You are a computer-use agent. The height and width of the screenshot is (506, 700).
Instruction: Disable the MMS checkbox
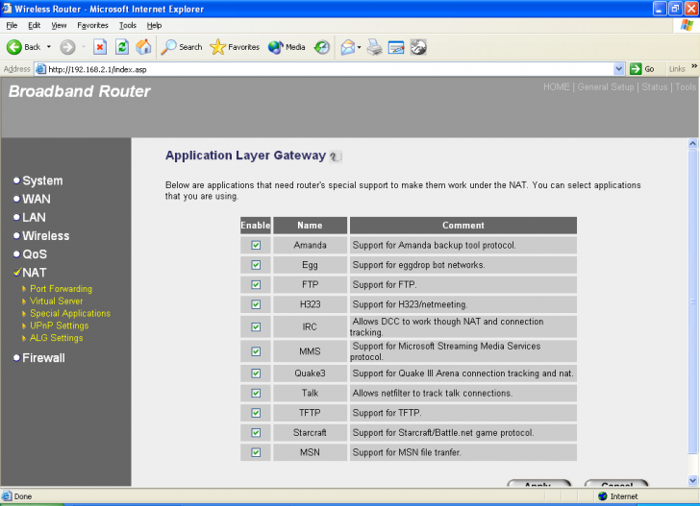(x=256, y=351)
